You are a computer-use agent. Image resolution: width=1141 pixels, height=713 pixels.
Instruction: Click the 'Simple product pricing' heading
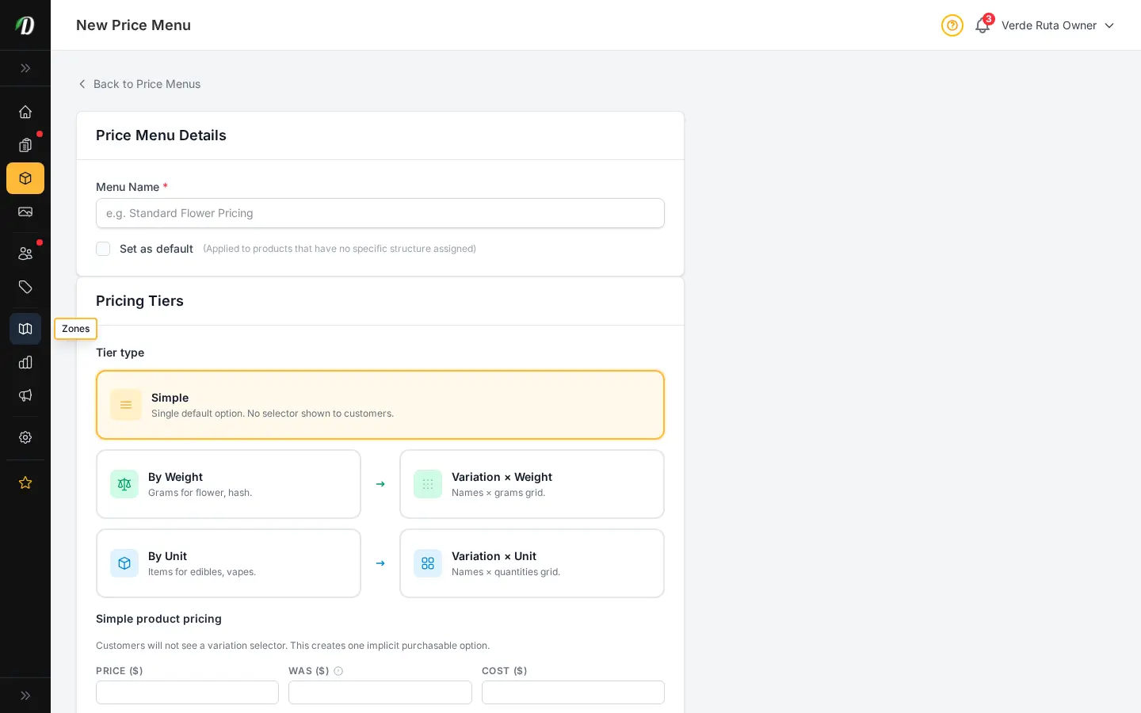pos(158,619)
